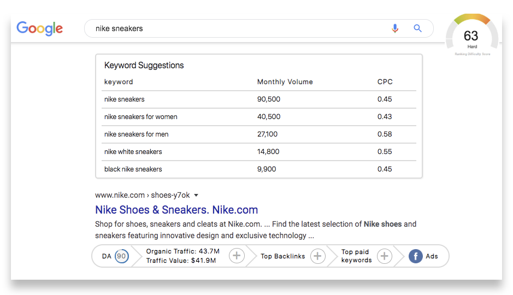Select the 'nike sneakers' keyword row

pyautogui.click(x=259, y=99)
